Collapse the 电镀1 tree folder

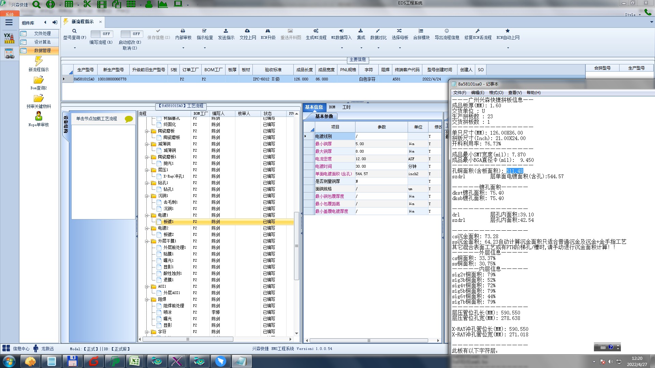pos(147,215)
